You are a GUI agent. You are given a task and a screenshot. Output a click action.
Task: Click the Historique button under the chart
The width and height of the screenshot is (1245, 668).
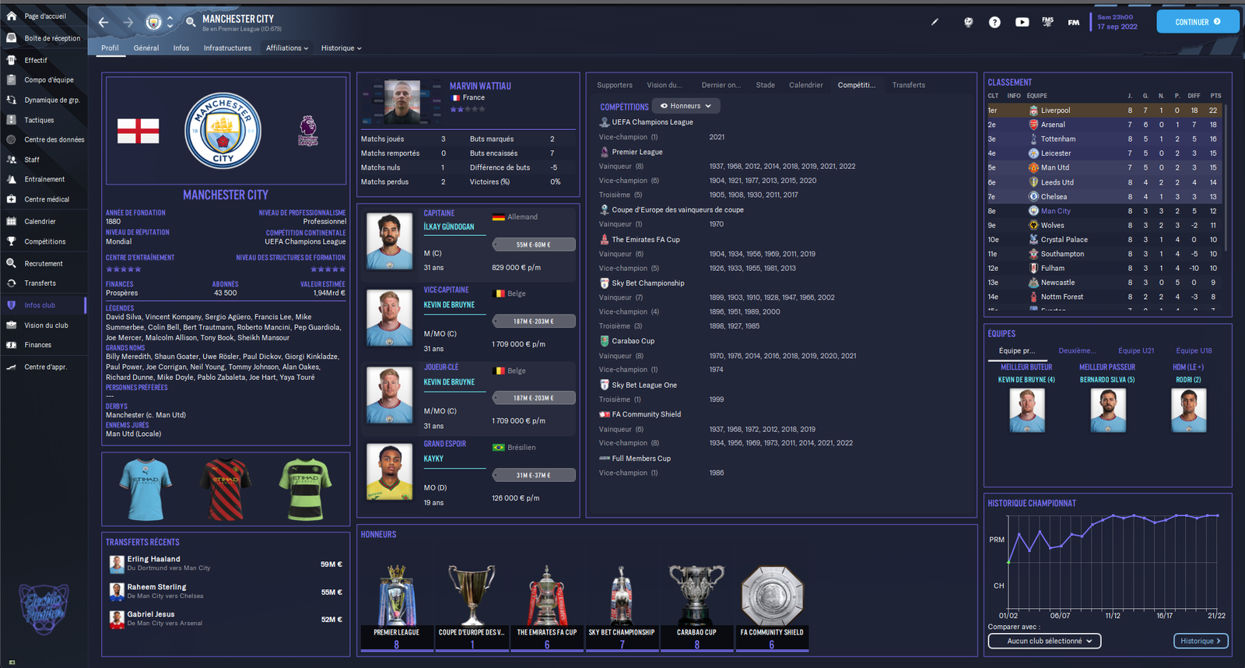(1201, 641)
